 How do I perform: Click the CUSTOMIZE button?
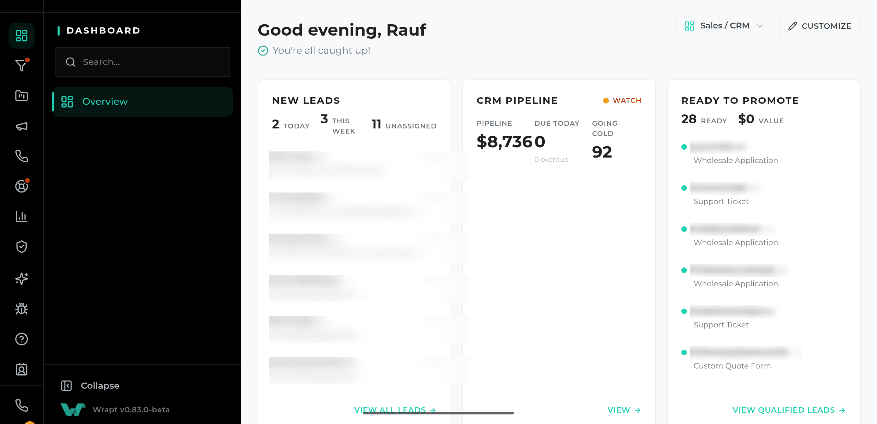point(819,26)
